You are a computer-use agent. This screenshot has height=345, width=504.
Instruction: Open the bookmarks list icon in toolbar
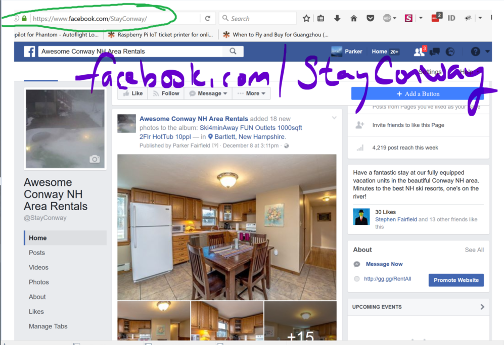tap(321, 18)
